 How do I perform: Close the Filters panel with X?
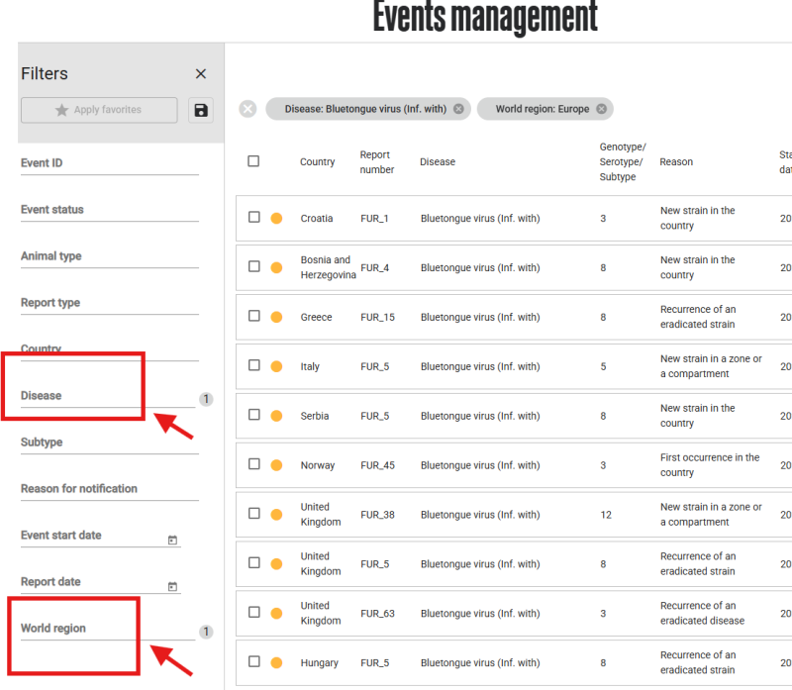201,74
